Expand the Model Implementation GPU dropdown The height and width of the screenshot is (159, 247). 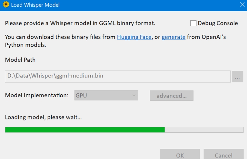[x=106, y=96]
